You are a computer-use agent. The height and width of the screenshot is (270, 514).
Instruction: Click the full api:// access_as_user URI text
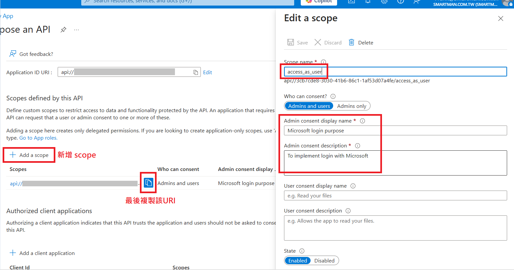pyautogui.click(x=357, y=81)
